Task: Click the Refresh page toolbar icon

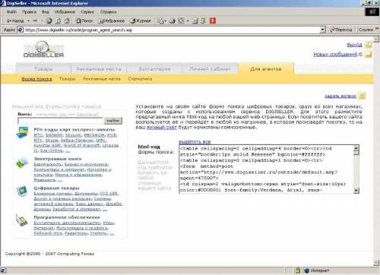Action: (x=58, y=21)
